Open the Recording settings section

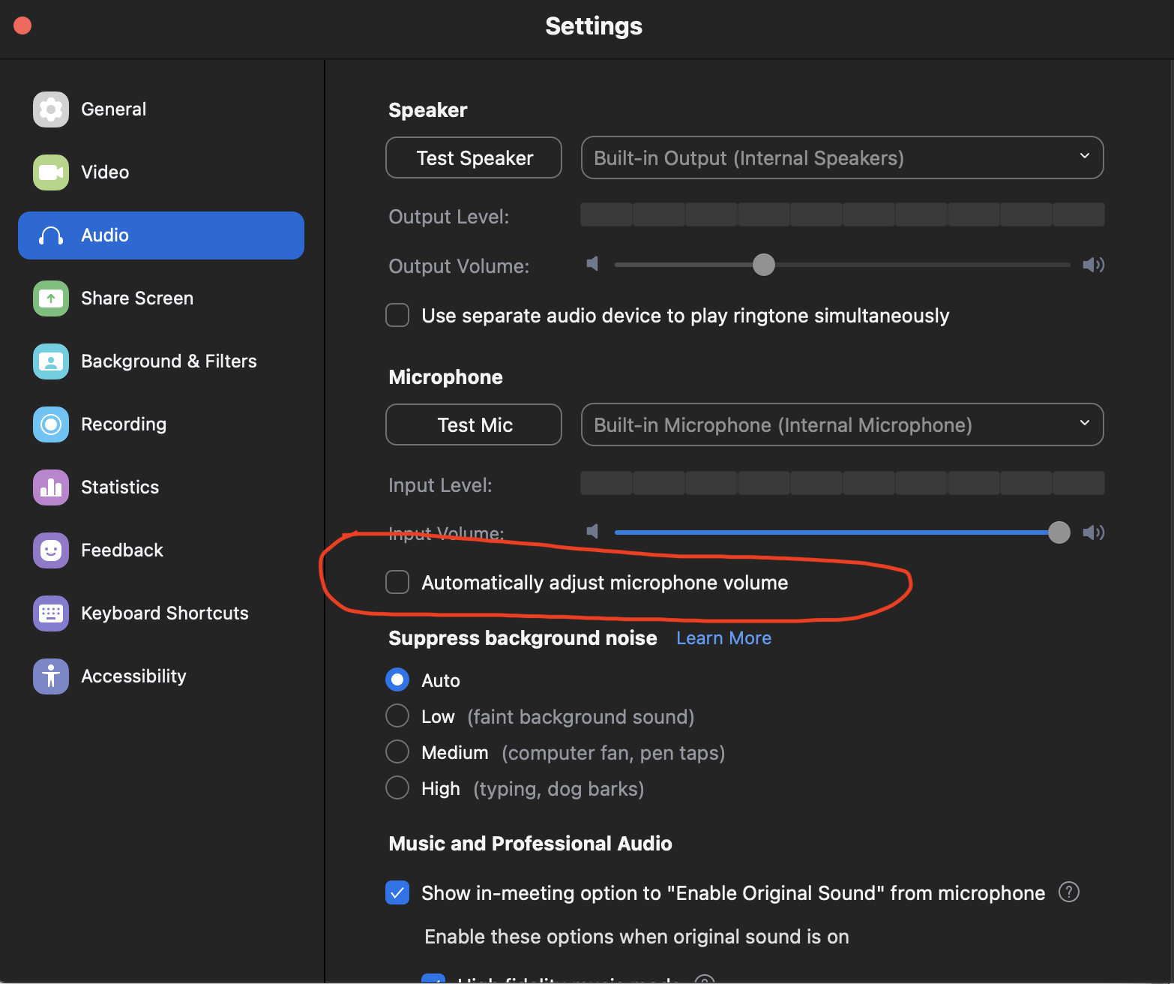coord(123,424)
